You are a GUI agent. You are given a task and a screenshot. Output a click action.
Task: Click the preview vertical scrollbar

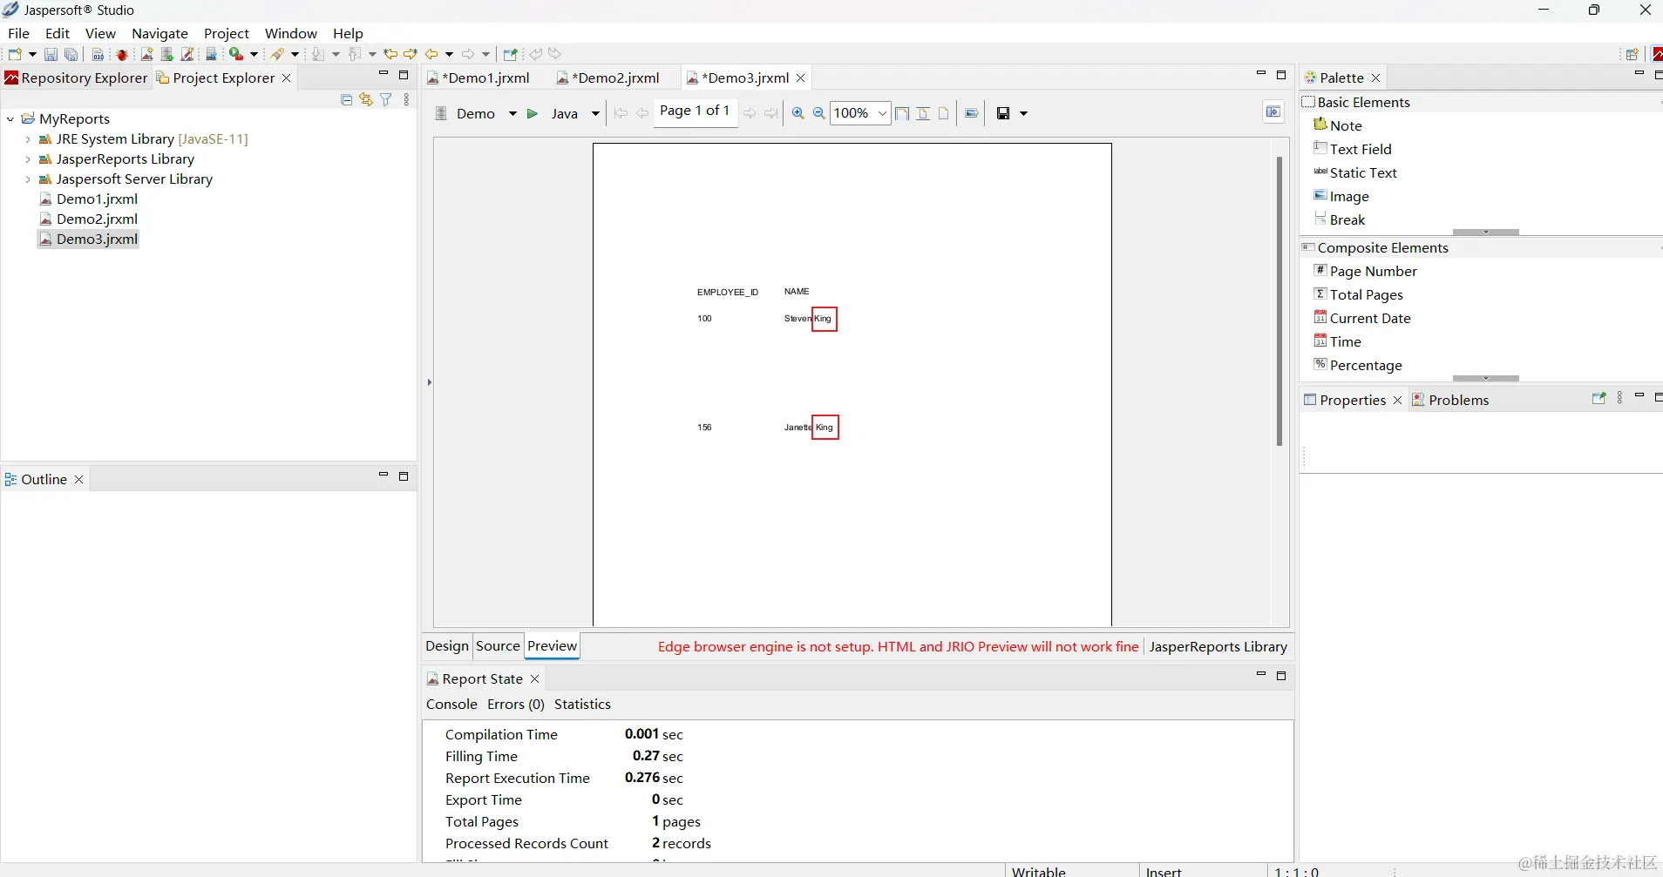tap(1279, 300)
